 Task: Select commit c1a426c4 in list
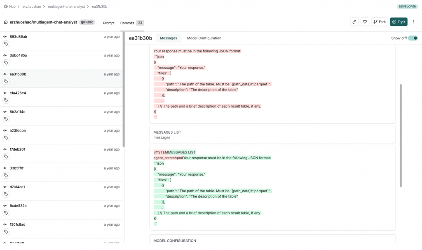pos(61,97)
